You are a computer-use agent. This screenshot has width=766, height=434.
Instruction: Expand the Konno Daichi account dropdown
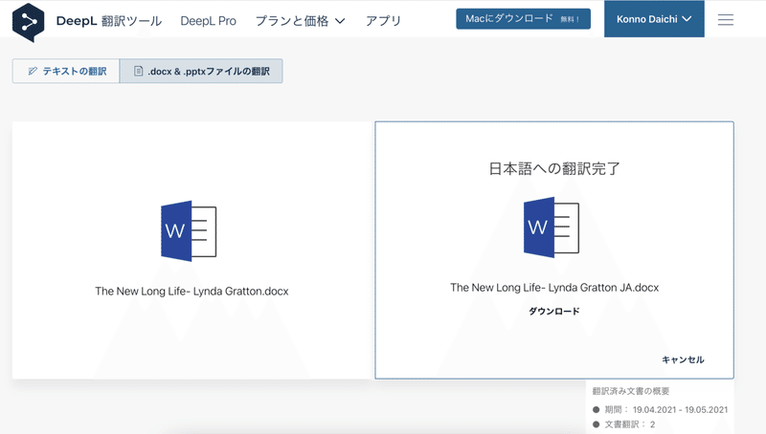[654, 19]
